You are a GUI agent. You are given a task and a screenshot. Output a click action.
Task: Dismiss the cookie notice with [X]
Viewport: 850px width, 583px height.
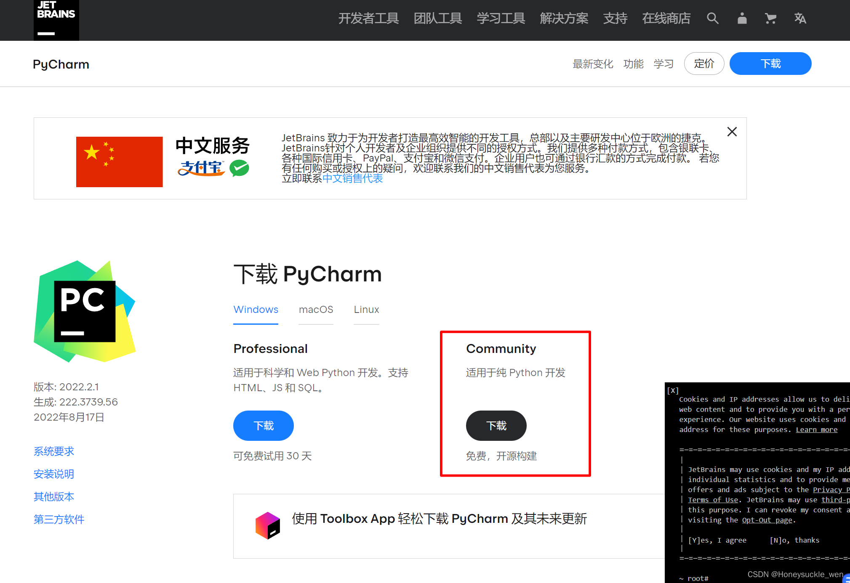[672, 390]
